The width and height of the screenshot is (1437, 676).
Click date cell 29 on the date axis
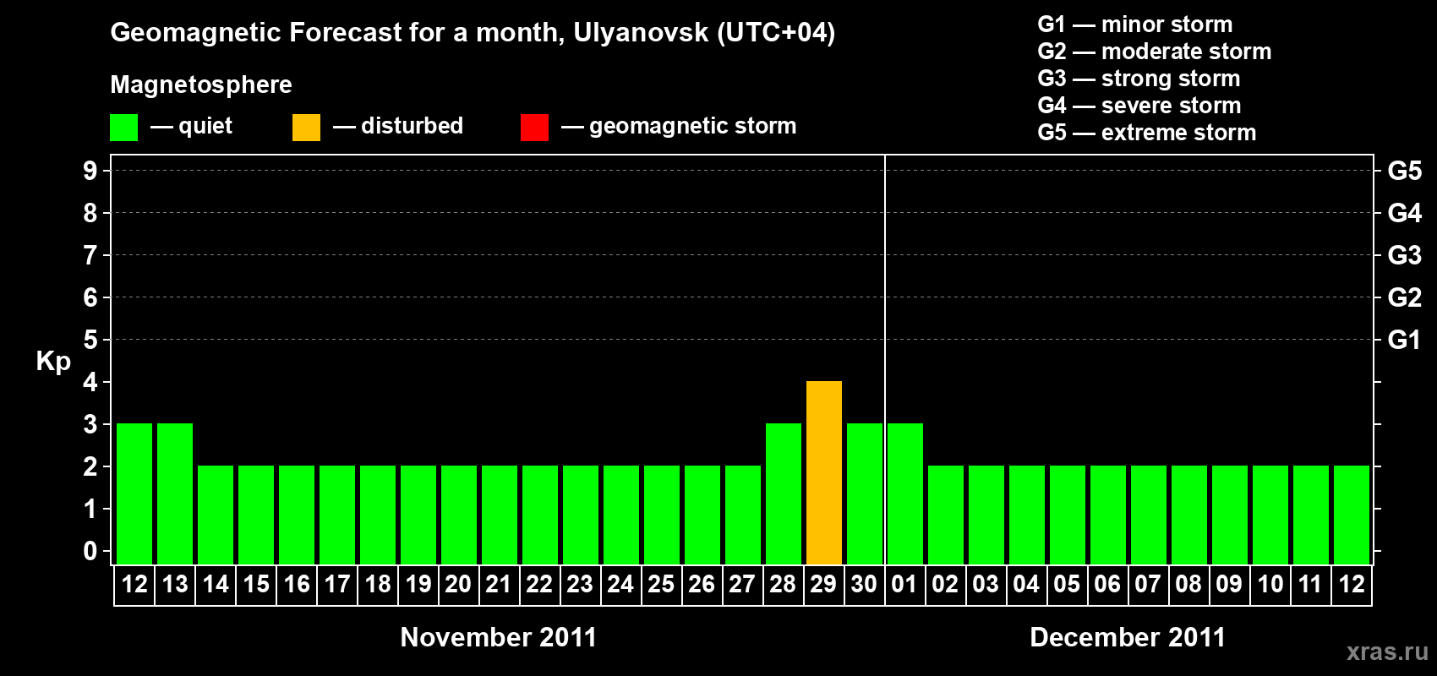824,585
